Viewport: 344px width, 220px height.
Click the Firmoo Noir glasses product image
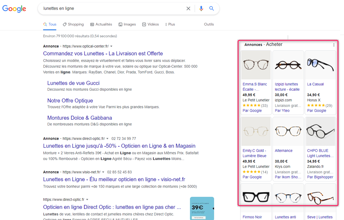coord(256,198)
